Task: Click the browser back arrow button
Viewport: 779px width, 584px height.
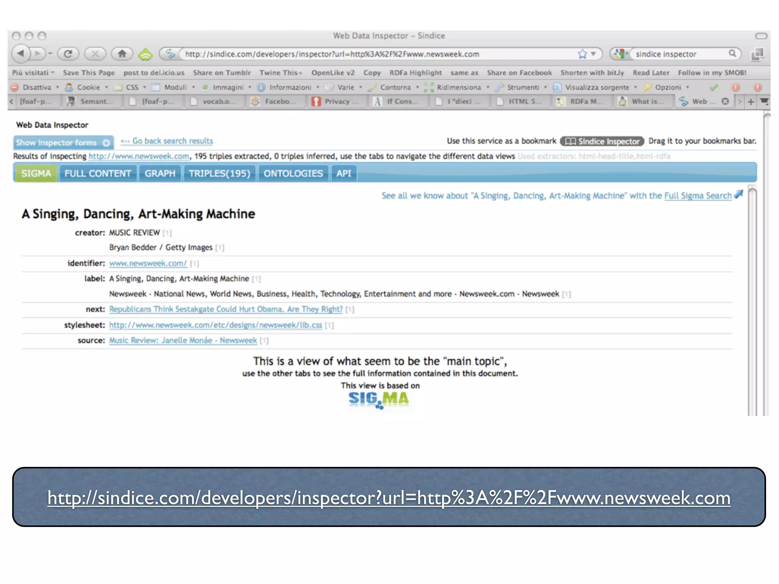Action: click(22, 54)
